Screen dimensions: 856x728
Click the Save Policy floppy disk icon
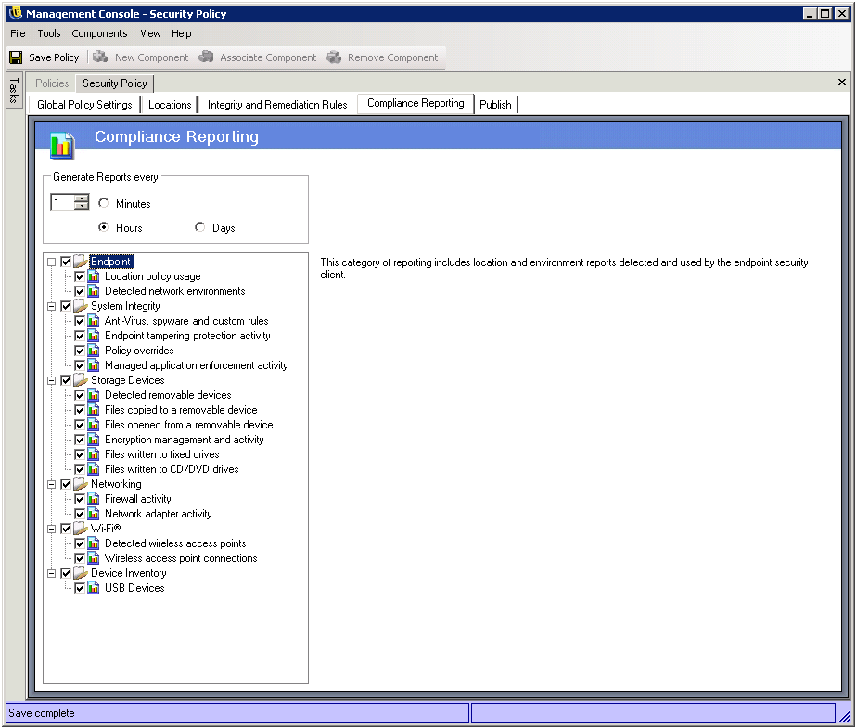point(16,57)
